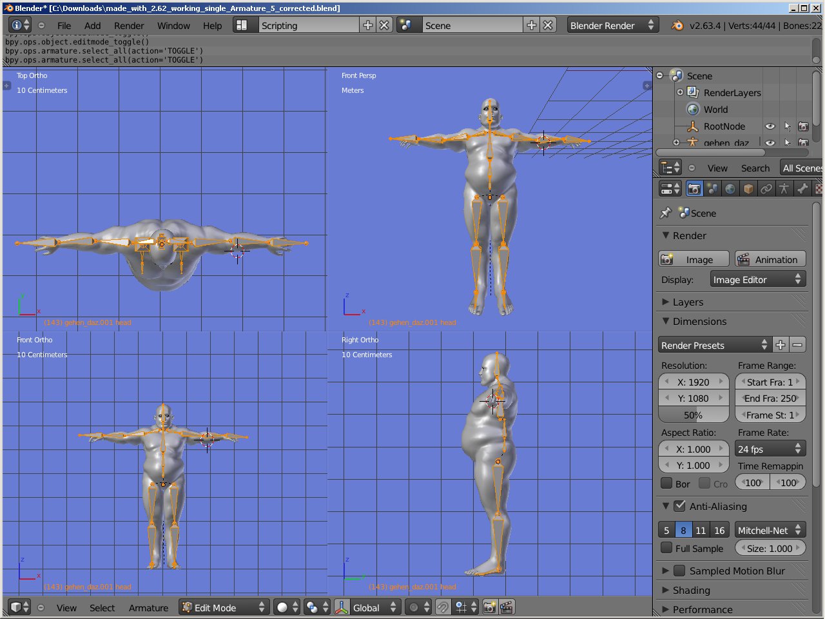
Task: Enable Sampled Motion Blur checkbox
Action: [x=679, y=571]
